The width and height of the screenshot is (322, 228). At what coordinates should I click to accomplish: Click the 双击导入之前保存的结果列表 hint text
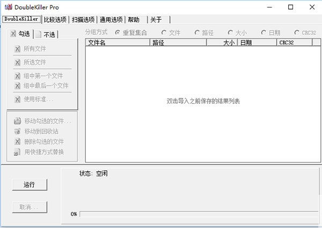[203, 101]
